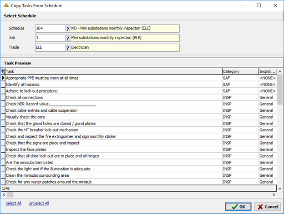Click the InspGr... column header
The image size is (284, 214).
[268, 71]
